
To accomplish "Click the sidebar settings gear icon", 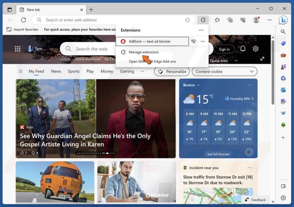I will (283, 198).
